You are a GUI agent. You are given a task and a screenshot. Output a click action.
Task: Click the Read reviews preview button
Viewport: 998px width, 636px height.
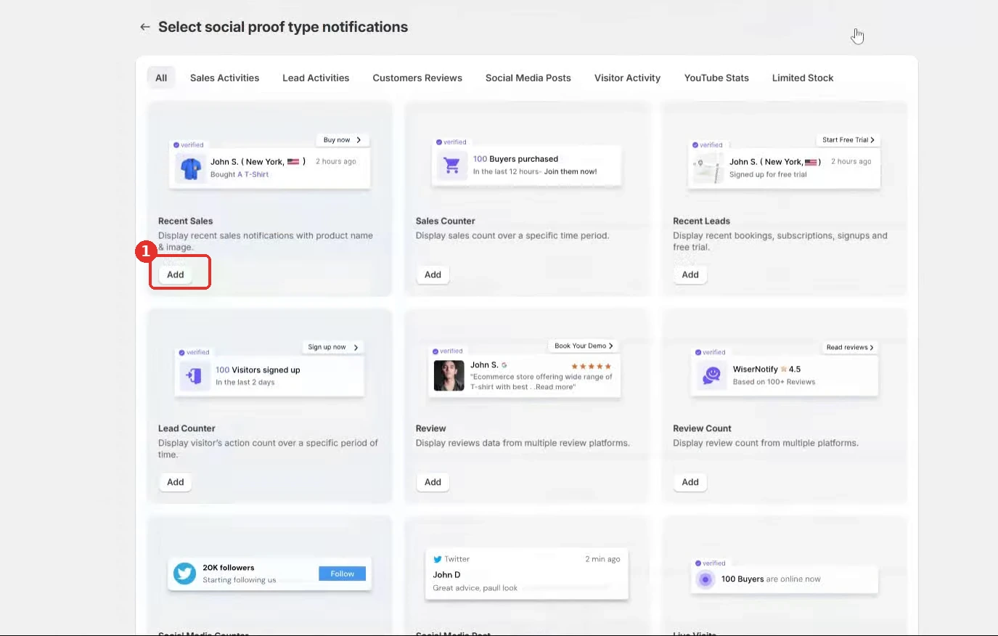tap(850, 347)
